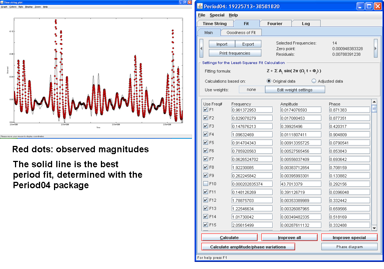Select the Adjusted data radio button

[314, 81]
